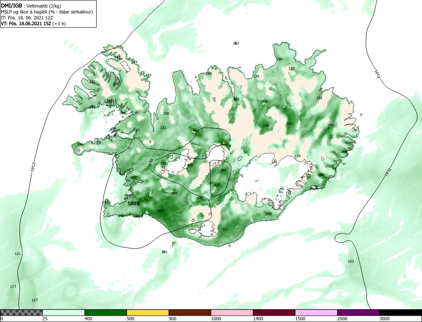This screenshot has width=422, height=322.
Task: Click the 167 value north of Iceland
Action: (236, 43)
